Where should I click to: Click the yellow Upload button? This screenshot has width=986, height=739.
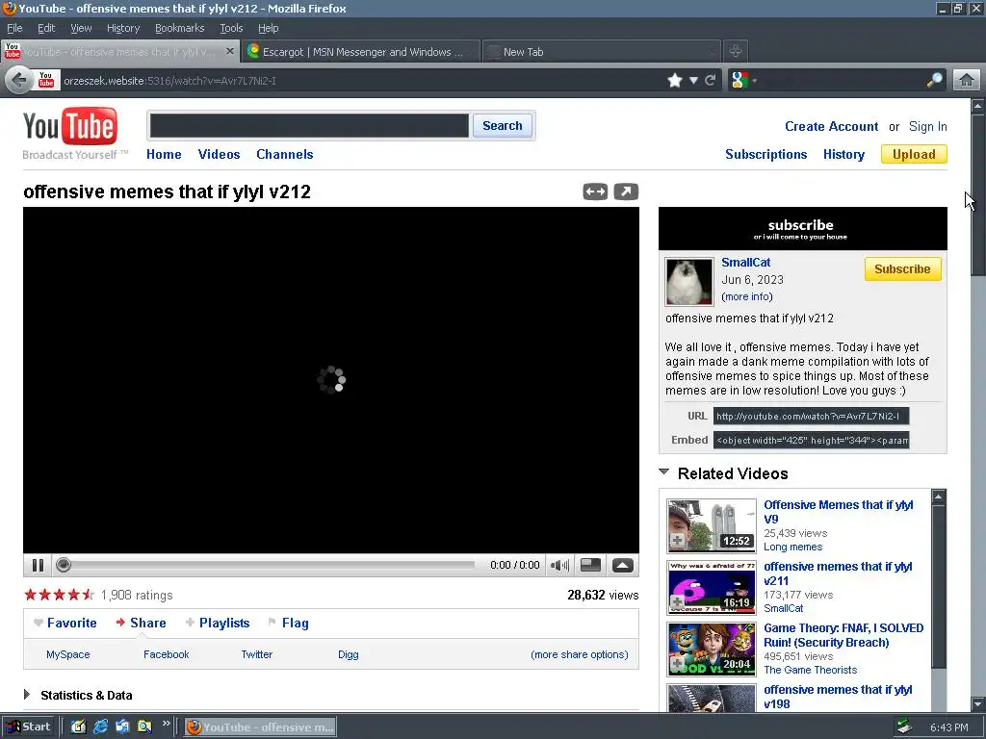click(914, 155)
